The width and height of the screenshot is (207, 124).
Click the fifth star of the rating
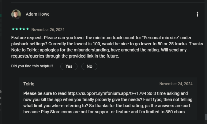click(28, 29)
